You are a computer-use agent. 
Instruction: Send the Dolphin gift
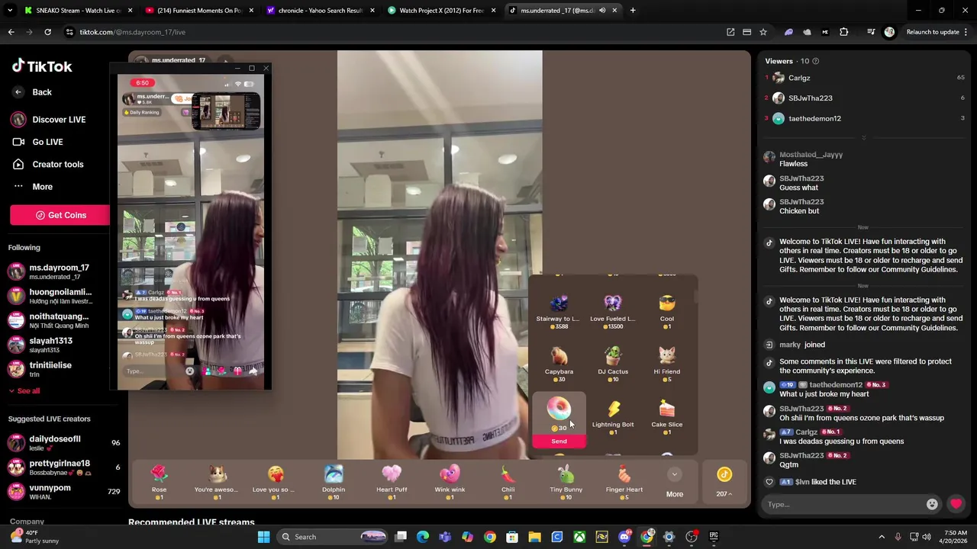point(334,482)
